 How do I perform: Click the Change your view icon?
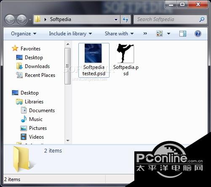(x=160, y=34)
